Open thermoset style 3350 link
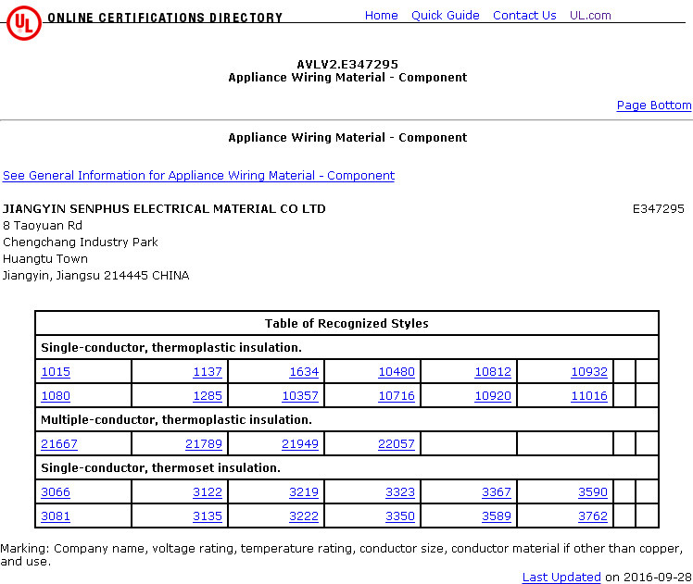 400,516
